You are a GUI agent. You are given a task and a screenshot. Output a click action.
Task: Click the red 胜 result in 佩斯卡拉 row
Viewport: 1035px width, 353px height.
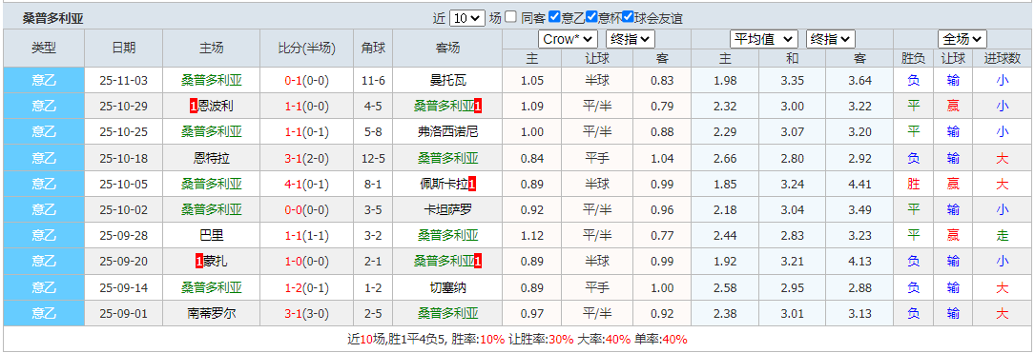pos(914,185)
